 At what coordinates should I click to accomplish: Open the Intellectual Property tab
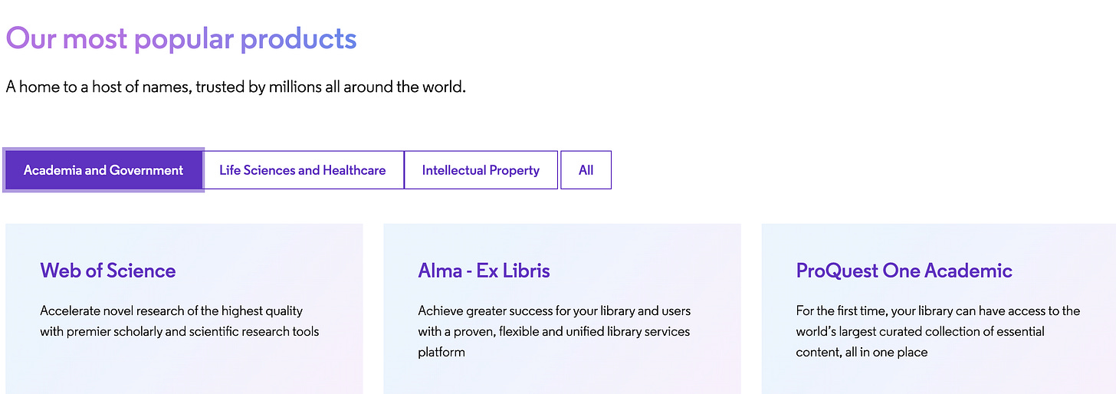(481, 170)
